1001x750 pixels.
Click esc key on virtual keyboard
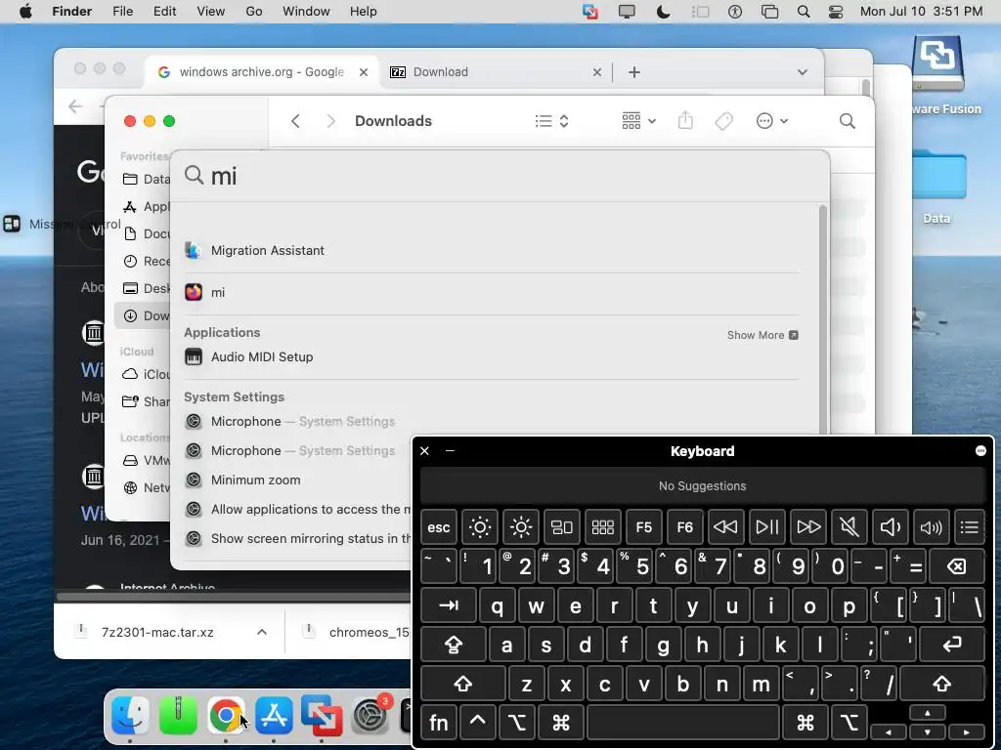pyautogui.click(x=439, y=527)
